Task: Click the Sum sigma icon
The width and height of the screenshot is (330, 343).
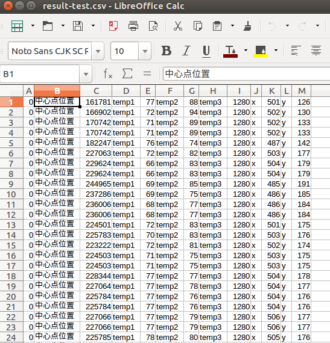Action: (127, 73)
